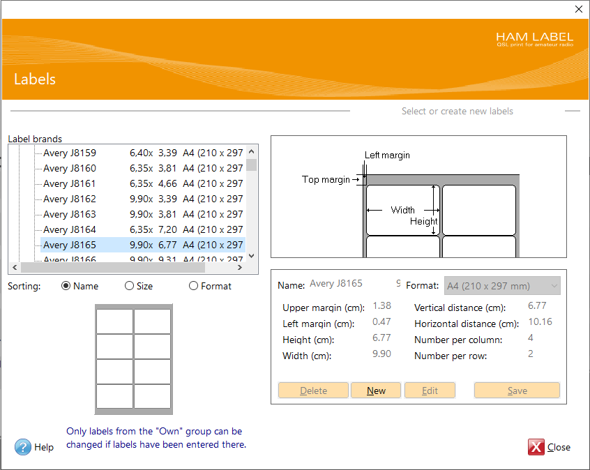
Task: Click the Width value 9.90
Action: coord(382,354)
